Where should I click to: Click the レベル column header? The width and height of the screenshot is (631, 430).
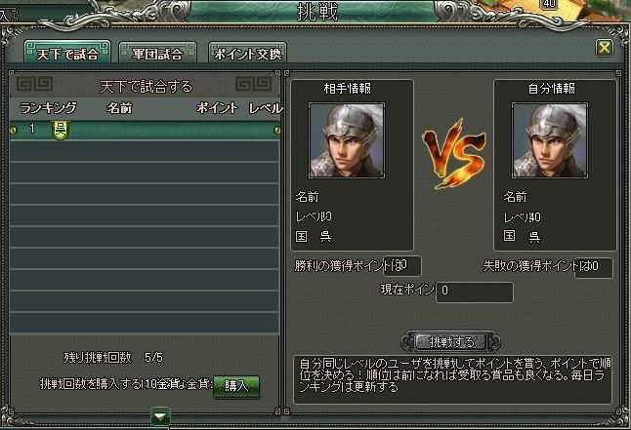265,108
